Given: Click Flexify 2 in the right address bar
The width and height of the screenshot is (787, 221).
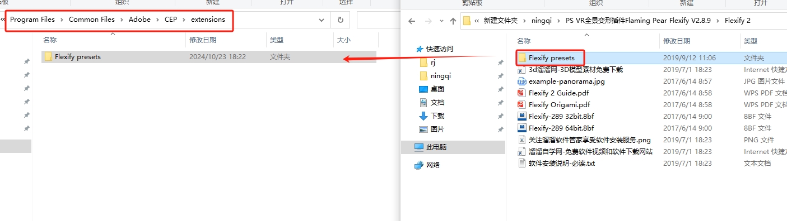Looking at the screenshot, I should coord(737,21).
